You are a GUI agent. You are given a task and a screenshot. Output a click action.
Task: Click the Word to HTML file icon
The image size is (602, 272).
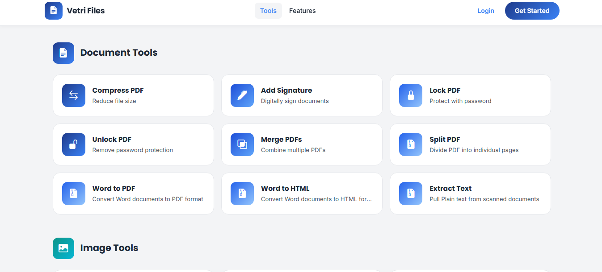tap(242, 194)
